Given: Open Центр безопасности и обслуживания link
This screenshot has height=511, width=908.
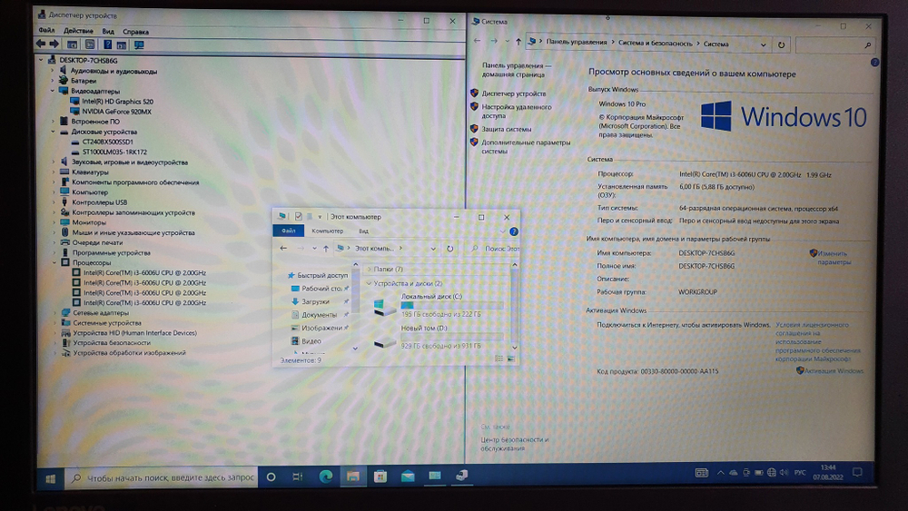Looking at the screenshot, I should 514,444.
